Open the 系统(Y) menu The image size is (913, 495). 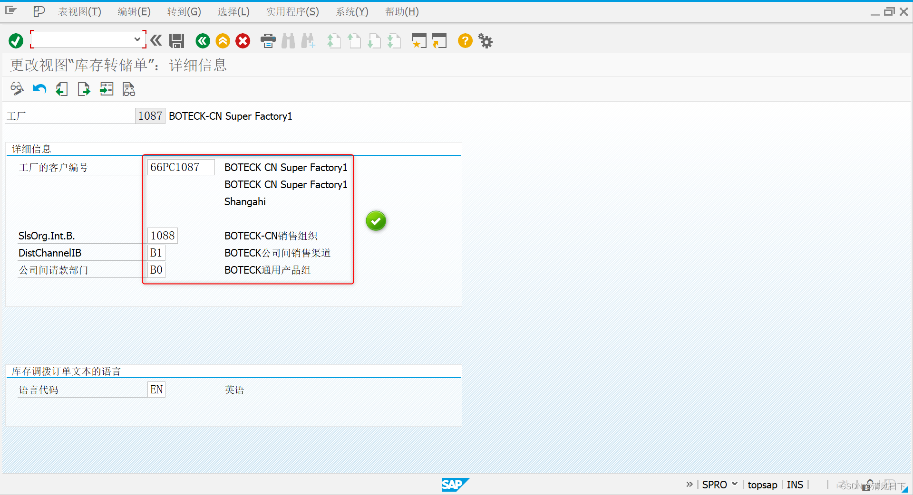tap(352, 11)
